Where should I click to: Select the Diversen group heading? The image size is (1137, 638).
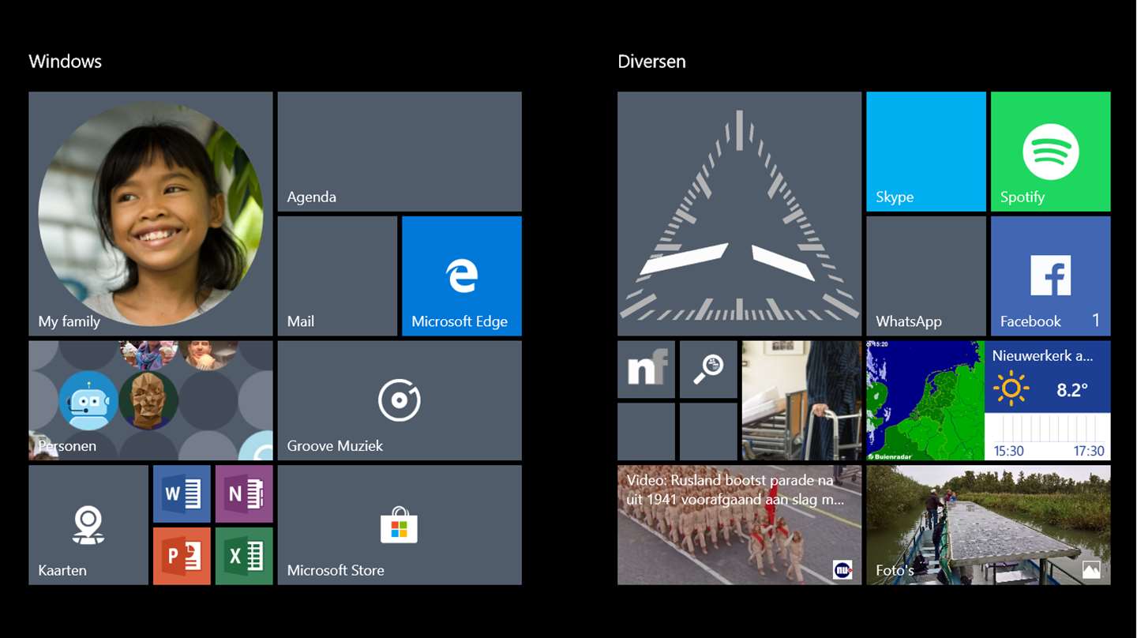click(x=652, y=62)
